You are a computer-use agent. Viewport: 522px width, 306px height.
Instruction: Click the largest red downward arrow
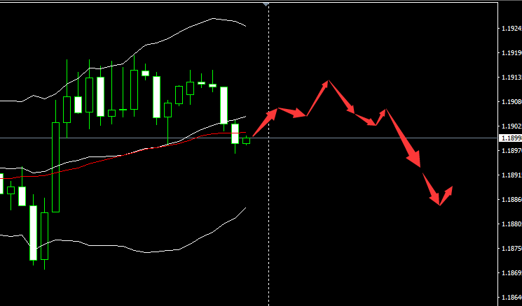(x=403, y=138)
